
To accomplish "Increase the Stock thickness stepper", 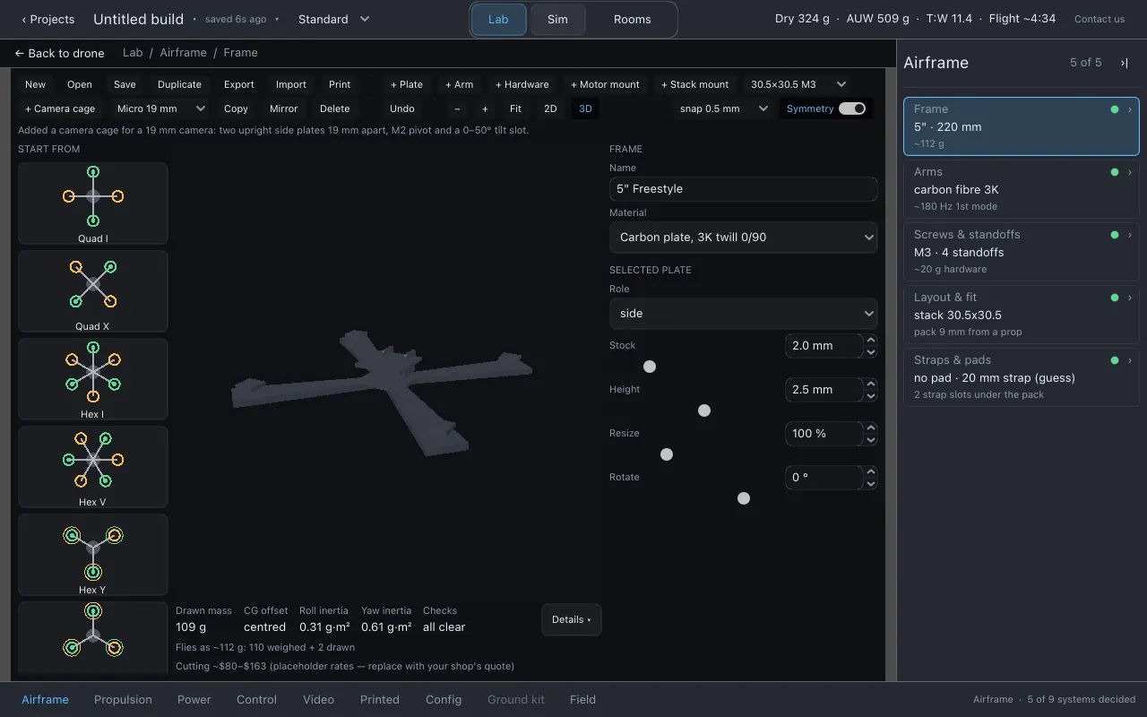I will 871,341.
